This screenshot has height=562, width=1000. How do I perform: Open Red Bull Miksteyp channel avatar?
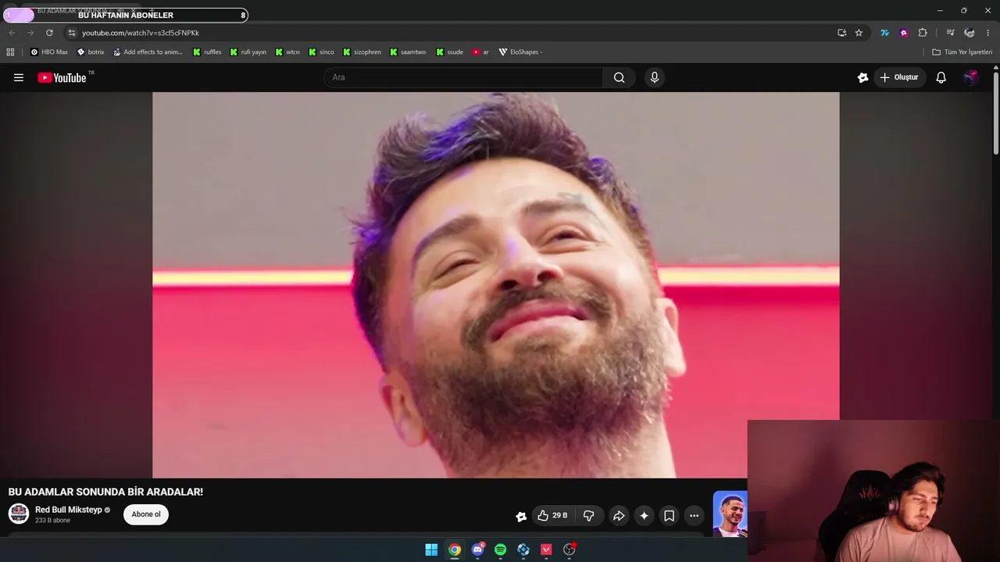[19, 514]
